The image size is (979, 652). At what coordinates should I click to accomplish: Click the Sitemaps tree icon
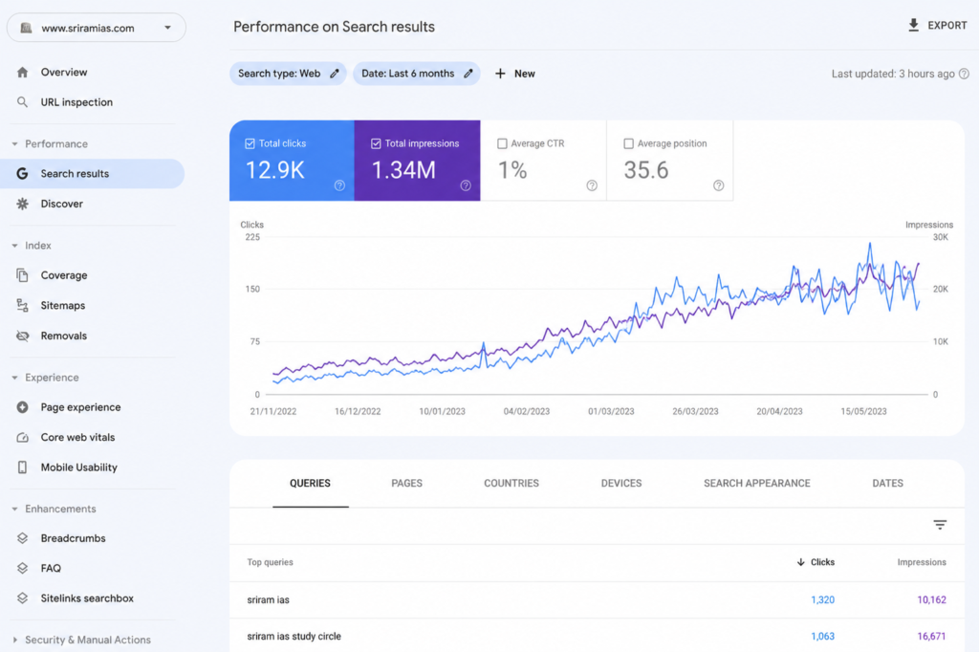[23, 305]
